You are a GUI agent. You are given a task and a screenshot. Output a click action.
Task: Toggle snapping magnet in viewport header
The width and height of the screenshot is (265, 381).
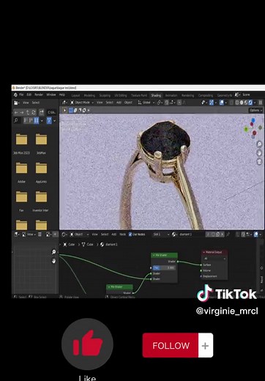click(x=167, y=103)
